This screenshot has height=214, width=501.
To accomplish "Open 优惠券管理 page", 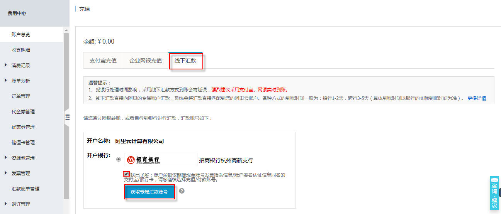I will pos(23,127).
